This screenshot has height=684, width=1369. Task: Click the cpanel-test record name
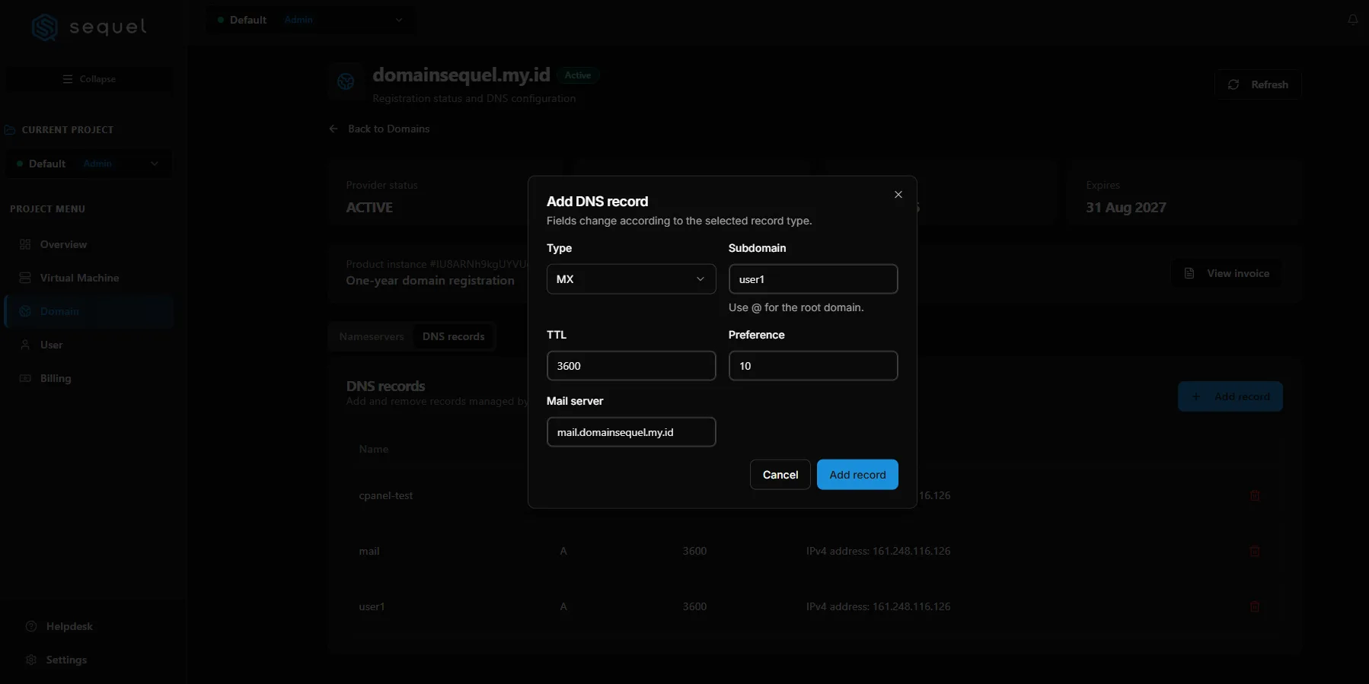pos(386,495)
